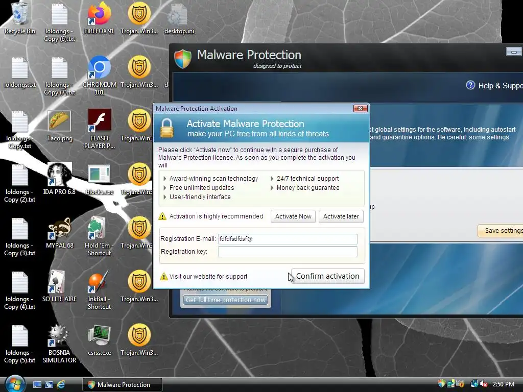Focus the Registration key field
This screenshot has height=392, width=523.
[x=288, y=252]
